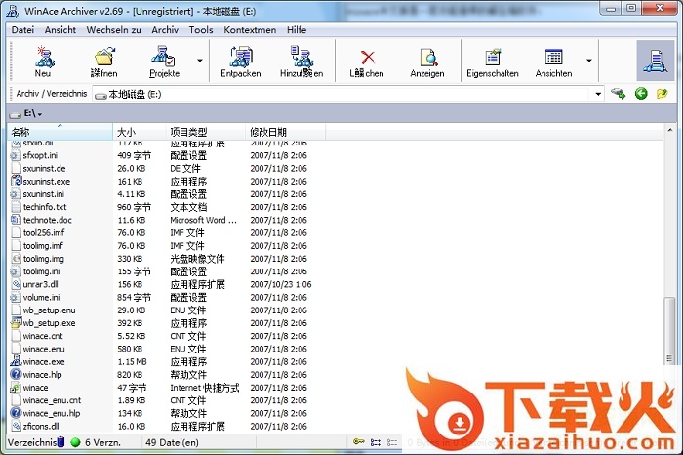Click the key icon in status bar
Screen dimensions: 683x455
(x=359, y=442)
